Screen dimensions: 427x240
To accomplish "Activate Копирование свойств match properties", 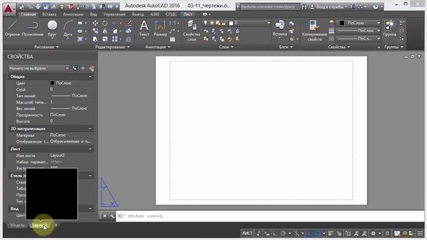I will point(314,31).
